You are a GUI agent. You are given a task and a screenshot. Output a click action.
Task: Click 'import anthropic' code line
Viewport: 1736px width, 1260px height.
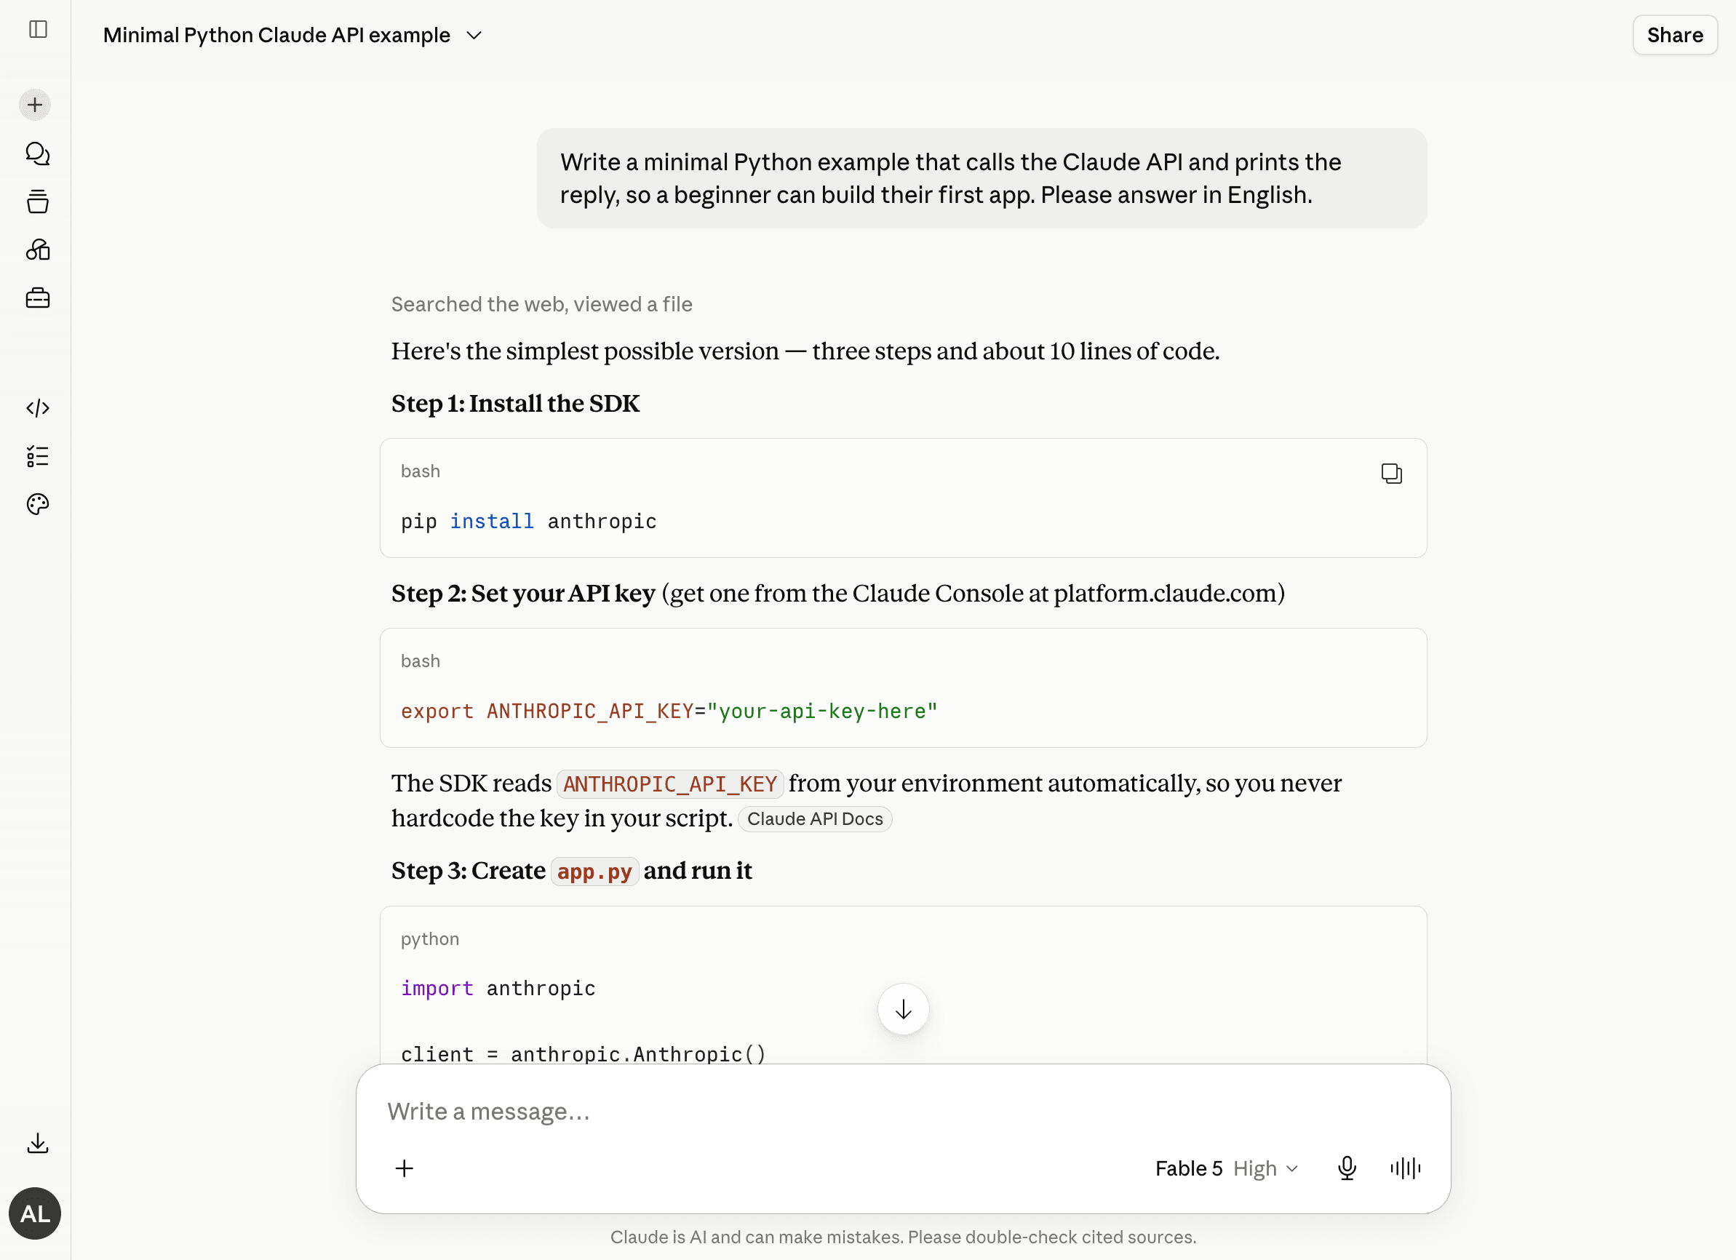coord(498,988)
